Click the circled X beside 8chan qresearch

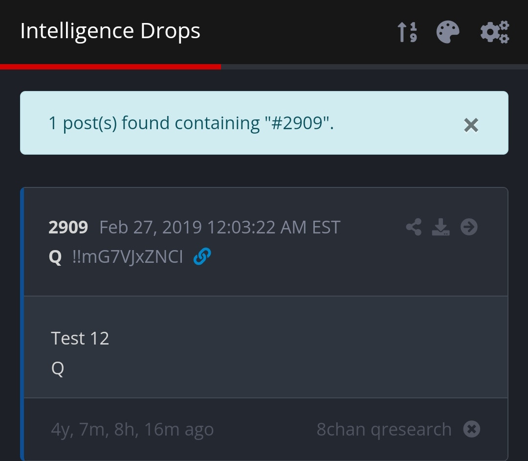tap(472, 429)
